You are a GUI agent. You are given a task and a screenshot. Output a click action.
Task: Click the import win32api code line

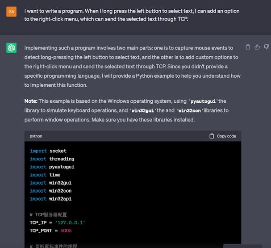pyautogui.click(x=51, y=199)
